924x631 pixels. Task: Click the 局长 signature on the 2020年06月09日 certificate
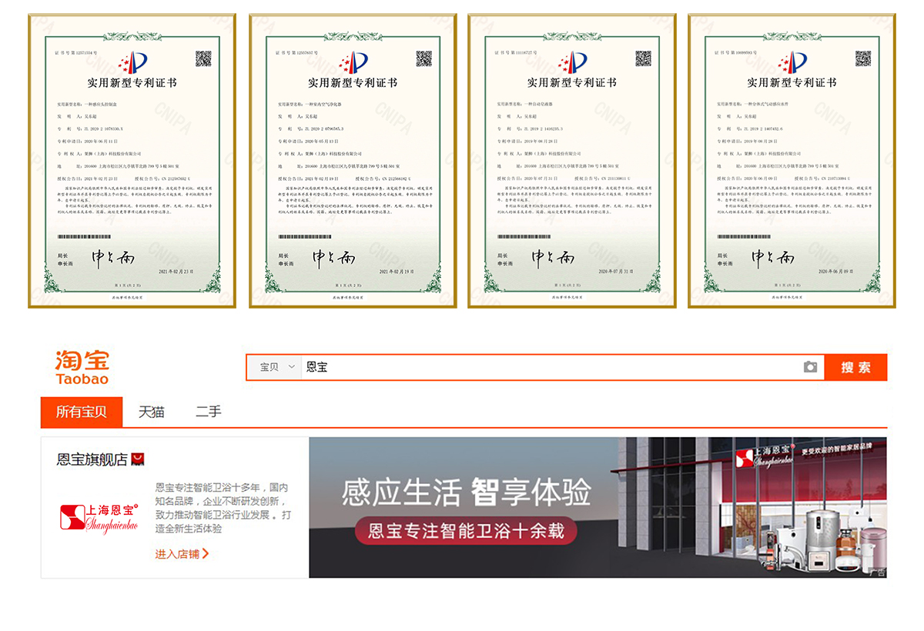(x=773, y=257)
